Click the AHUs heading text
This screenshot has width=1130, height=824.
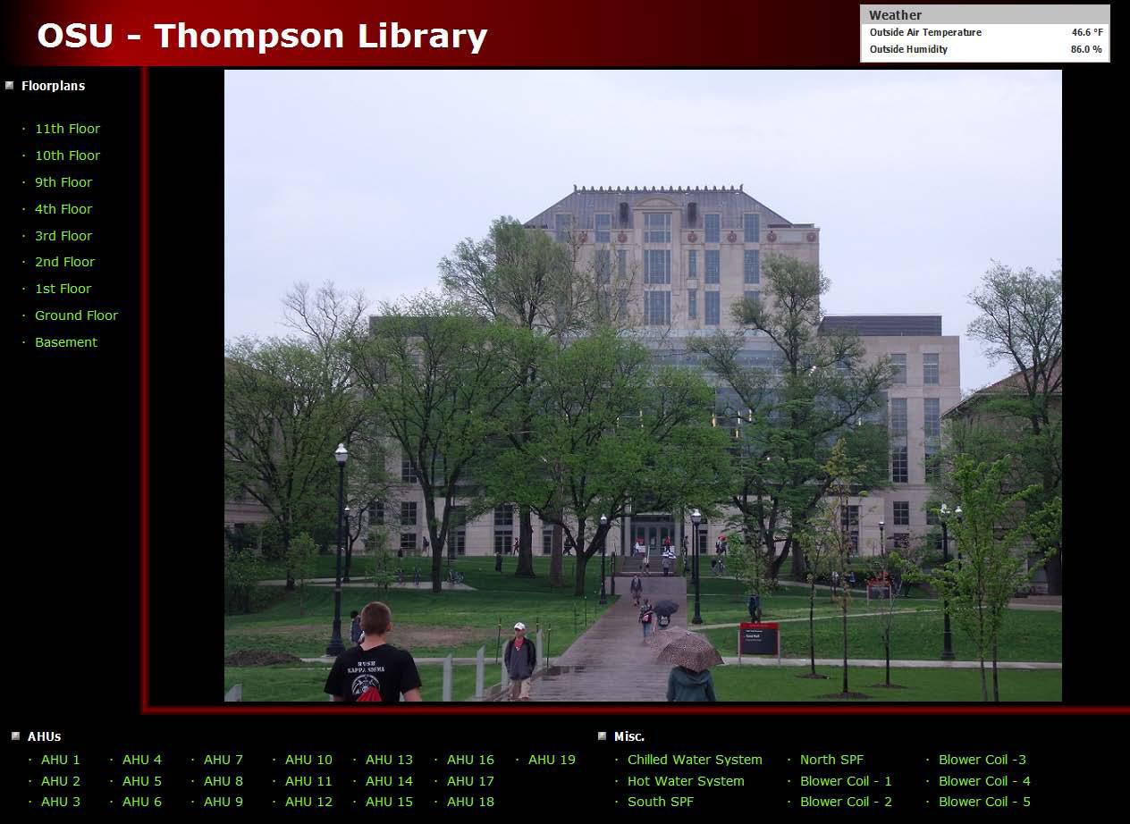click(x=45, y=736)
